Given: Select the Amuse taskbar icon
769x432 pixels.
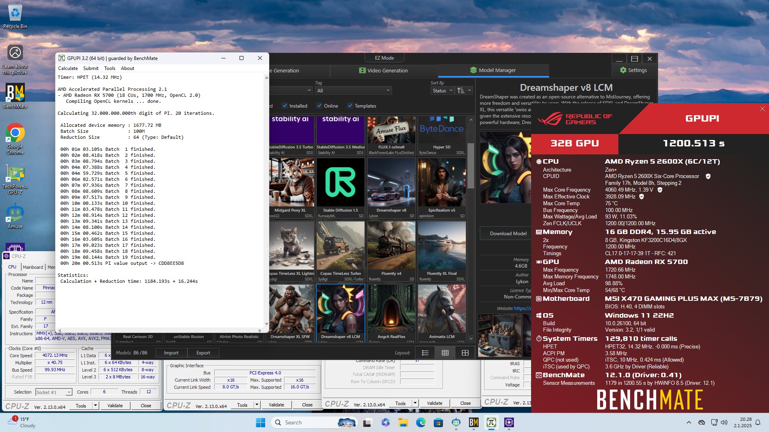Looking at the screenshot, I should [456, 422].
